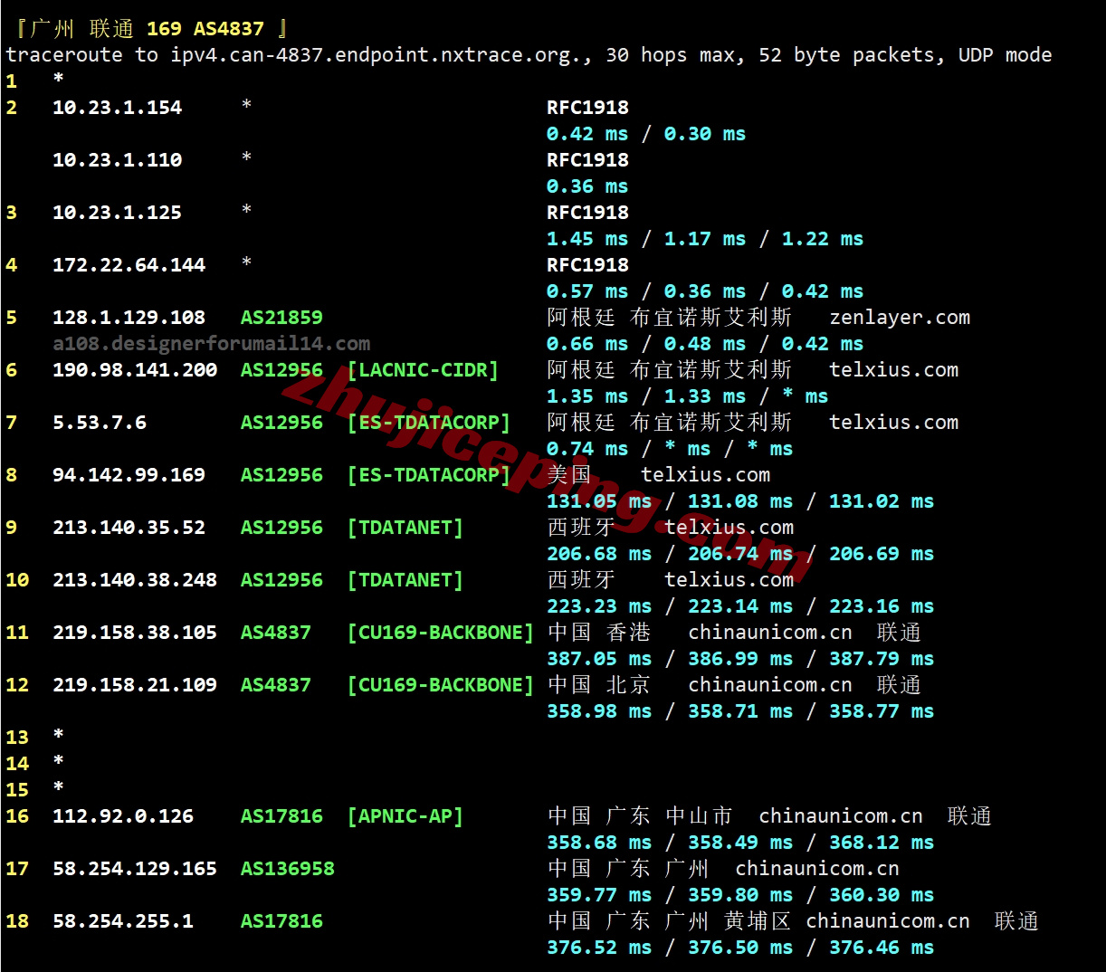Click hop 3 address 10.23.1.125
This screenshot has width=1106, height=972.
point(117,213)
